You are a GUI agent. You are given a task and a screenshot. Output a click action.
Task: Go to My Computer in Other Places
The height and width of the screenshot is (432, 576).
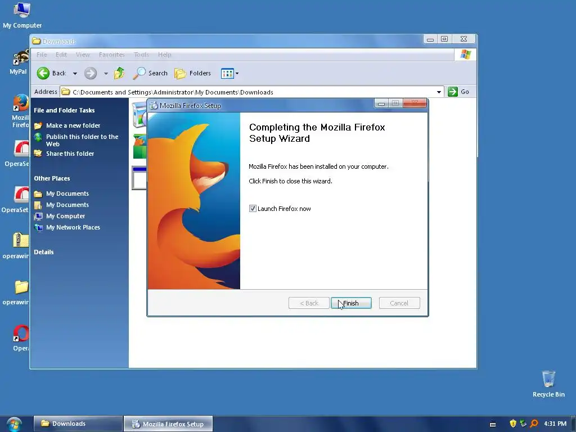pos(65,216)
